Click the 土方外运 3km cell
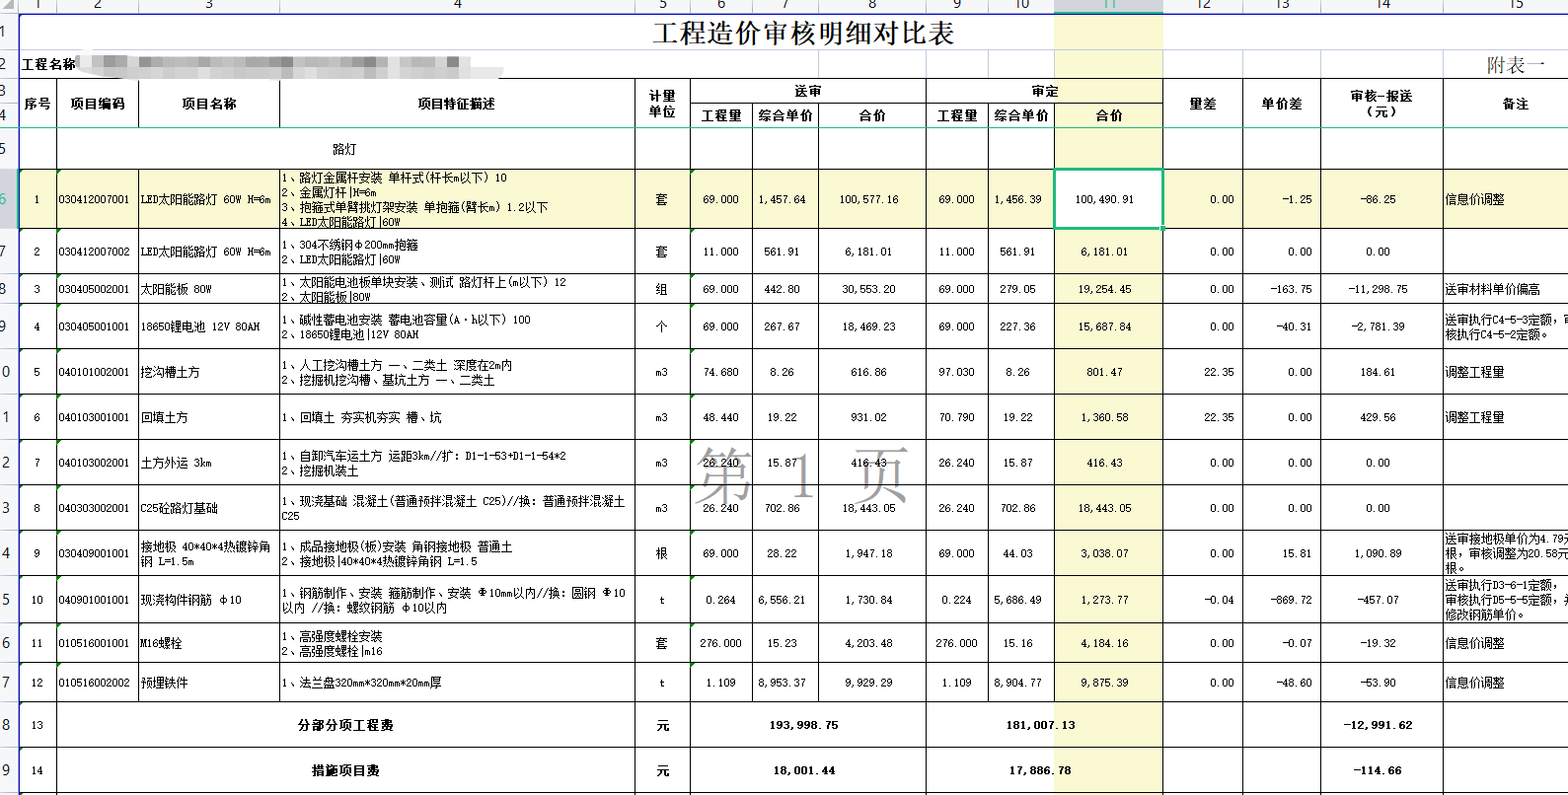Screen dimensions: 1568x795 (209, 463)
